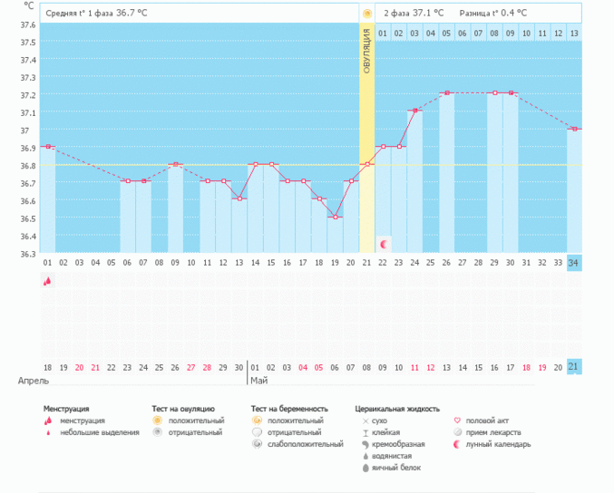614x493 pixels.
Task: Select highlighted cycle day 34 cell
Action: pyautogui.click(x=573, y=262)
